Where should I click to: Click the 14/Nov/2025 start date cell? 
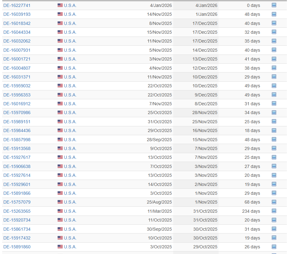pyautogui.click(x=159, y=14)
